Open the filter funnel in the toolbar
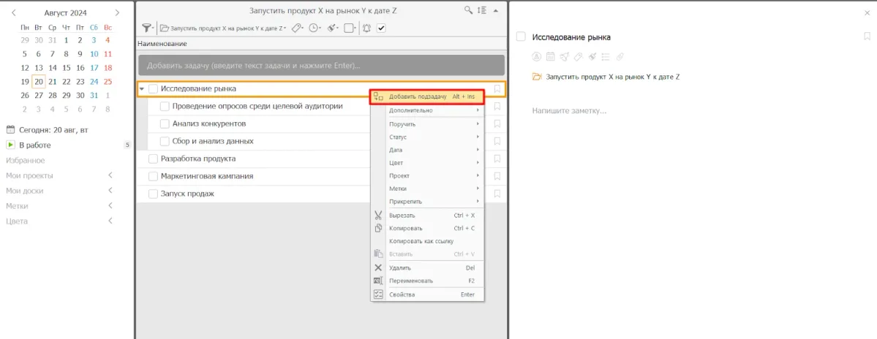 point(146,28)
